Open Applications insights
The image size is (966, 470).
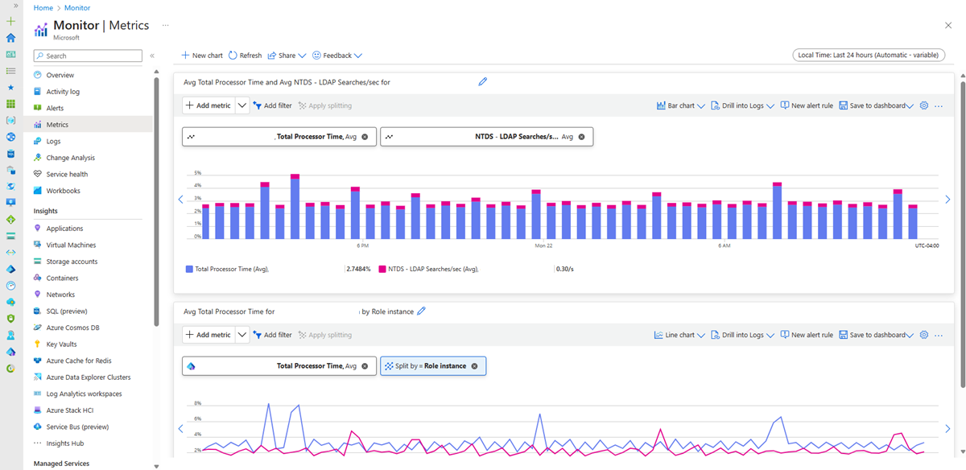click(x=64, y=229)
